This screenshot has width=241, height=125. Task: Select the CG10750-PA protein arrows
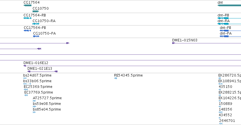36,36
